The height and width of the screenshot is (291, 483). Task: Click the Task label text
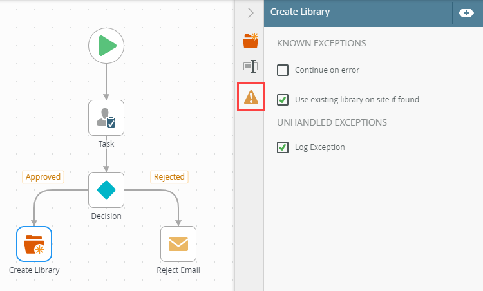[106, 144]
